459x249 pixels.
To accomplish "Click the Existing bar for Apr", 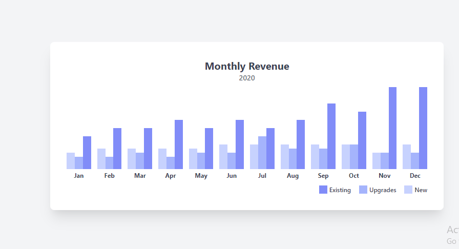I will [x=179, y=144].
